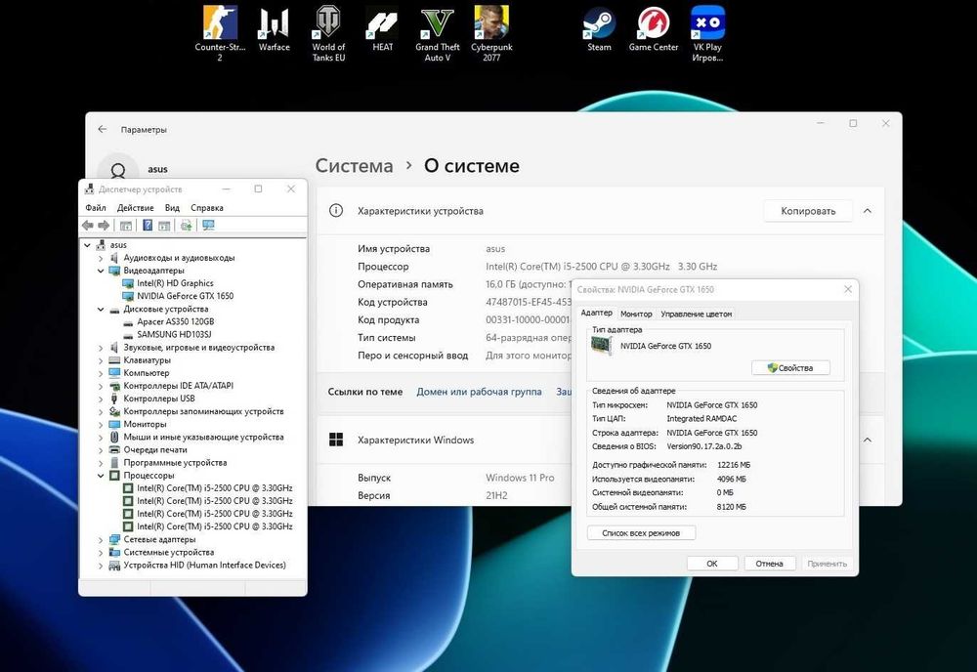This screenshot has width=977, height=672.
Task: Click Список всех режимов button
Action: 641,533
